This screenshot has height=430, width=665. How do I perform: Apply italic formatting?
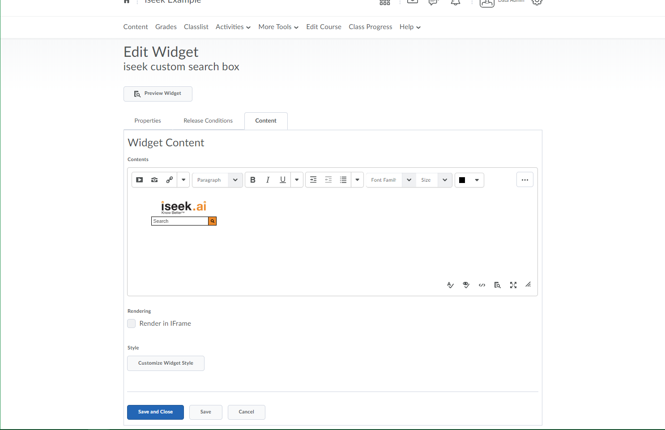pos(268,180)
